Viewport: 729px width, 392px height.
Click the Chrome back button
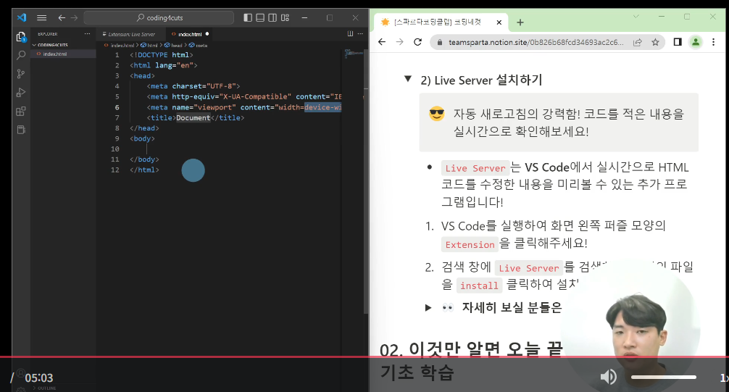pos(382,42)
